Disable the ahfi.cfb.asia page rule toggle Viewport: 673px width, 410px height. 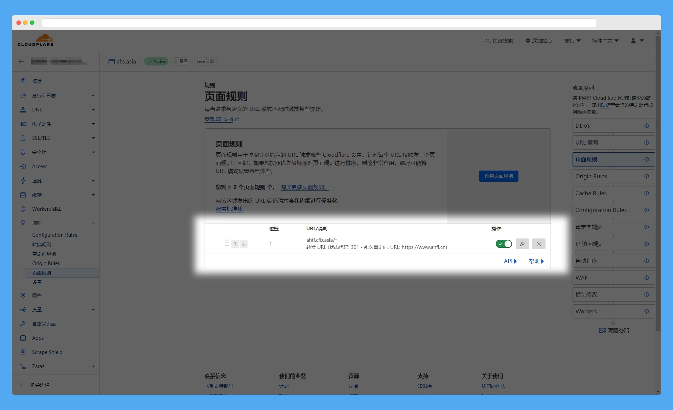click(504, 244)
